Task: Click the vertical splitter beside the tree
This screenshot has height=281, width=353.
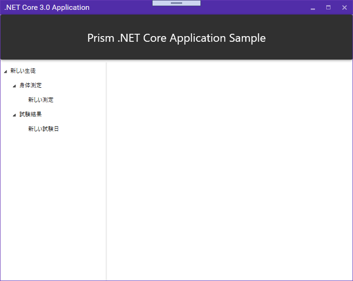Action: tap(106, 171)
